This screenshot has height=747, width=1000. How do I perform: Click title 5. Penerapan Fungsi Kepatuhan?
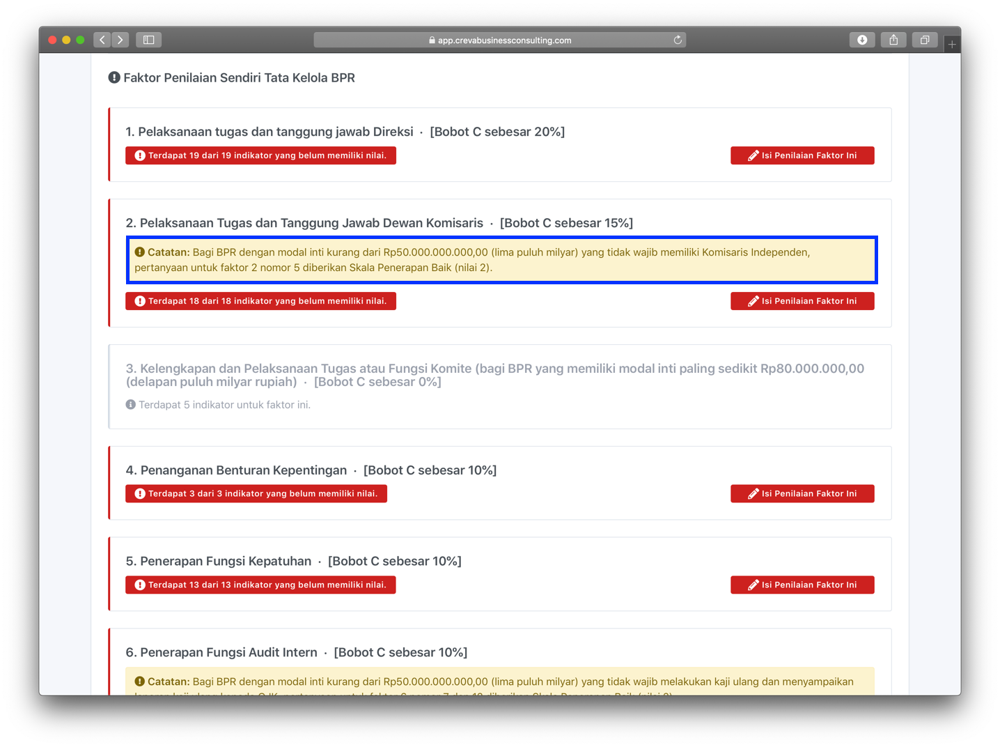[219, 561]
